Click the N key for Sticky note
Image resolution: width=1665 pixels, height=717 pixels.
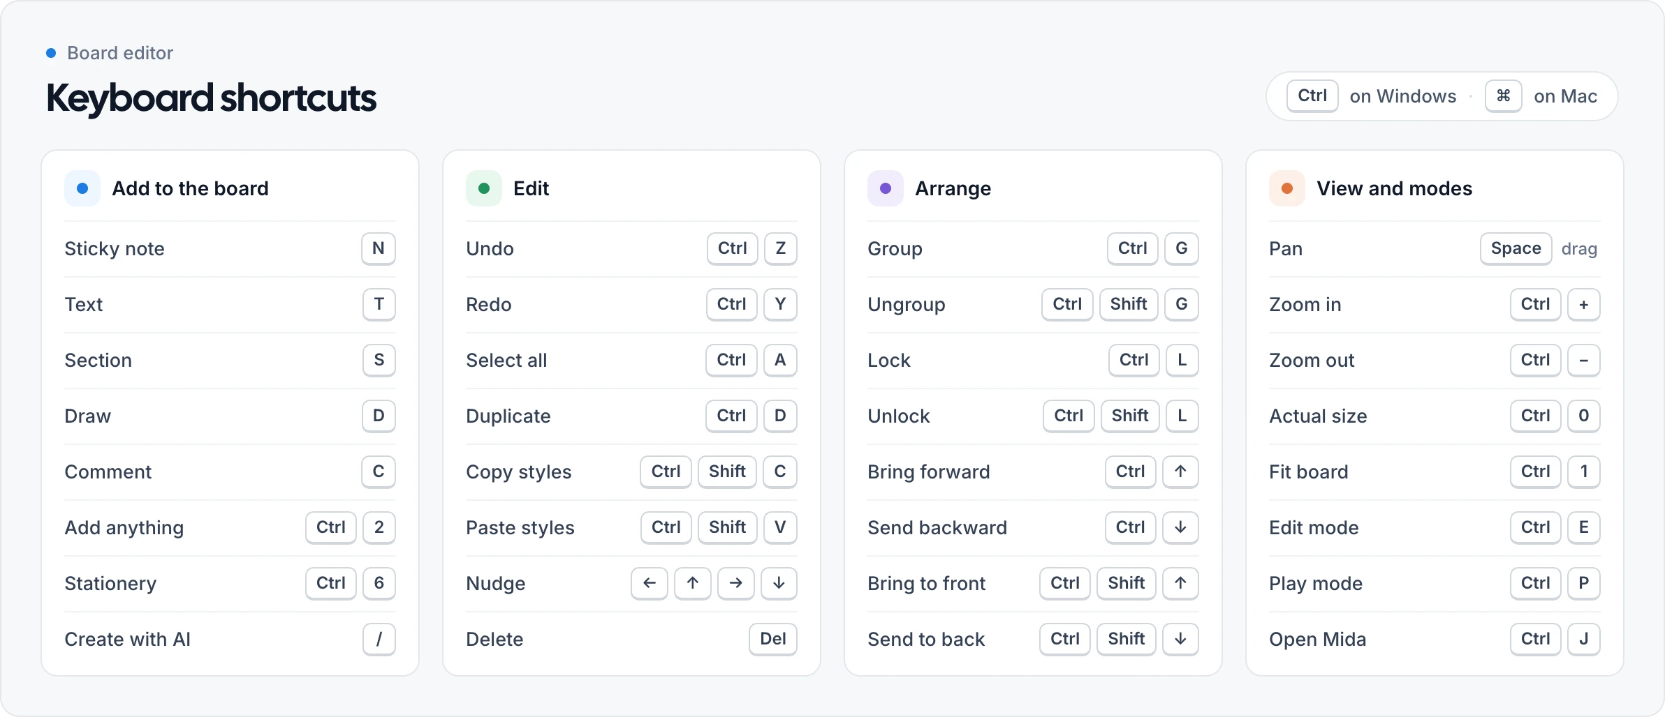click(379, 248)
